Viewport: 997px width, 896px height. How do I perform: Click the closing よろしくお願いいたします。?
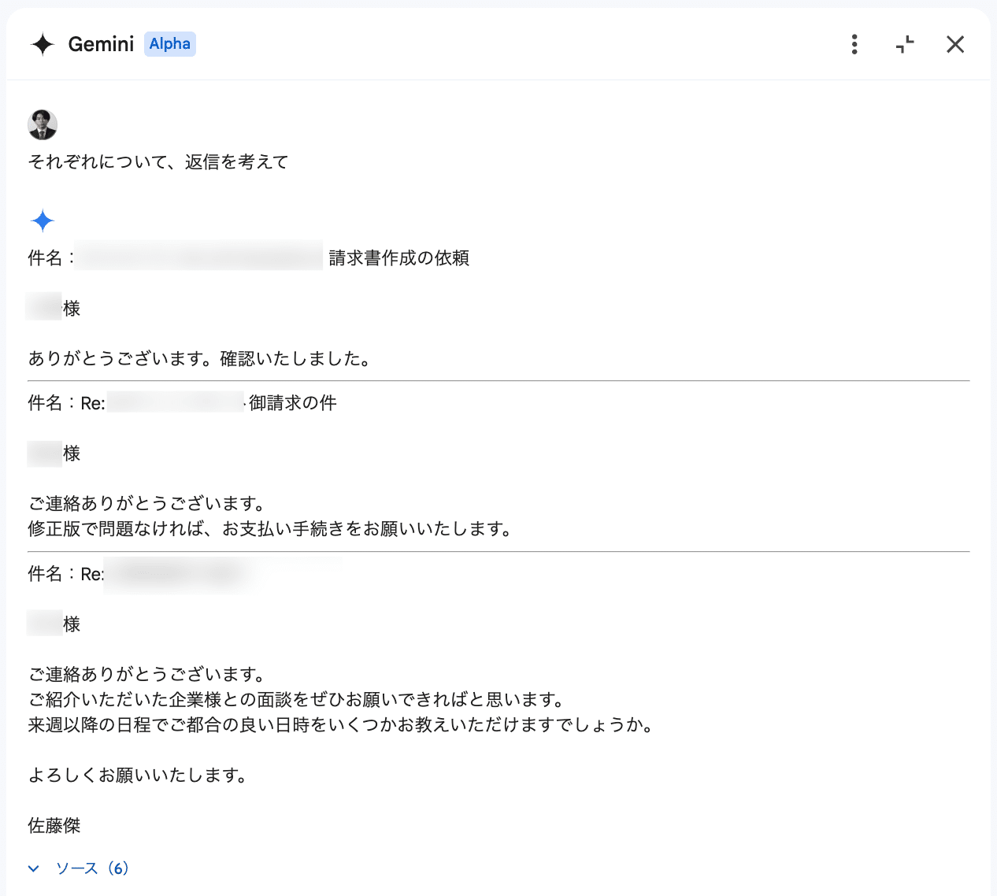coord(139,776)
